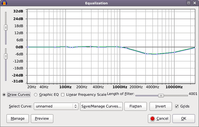Switch to Graphic EQ mode

tap(36, 95)
